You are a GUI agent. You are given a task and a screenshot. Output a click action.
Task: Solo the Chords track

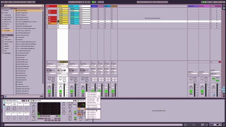72,94
